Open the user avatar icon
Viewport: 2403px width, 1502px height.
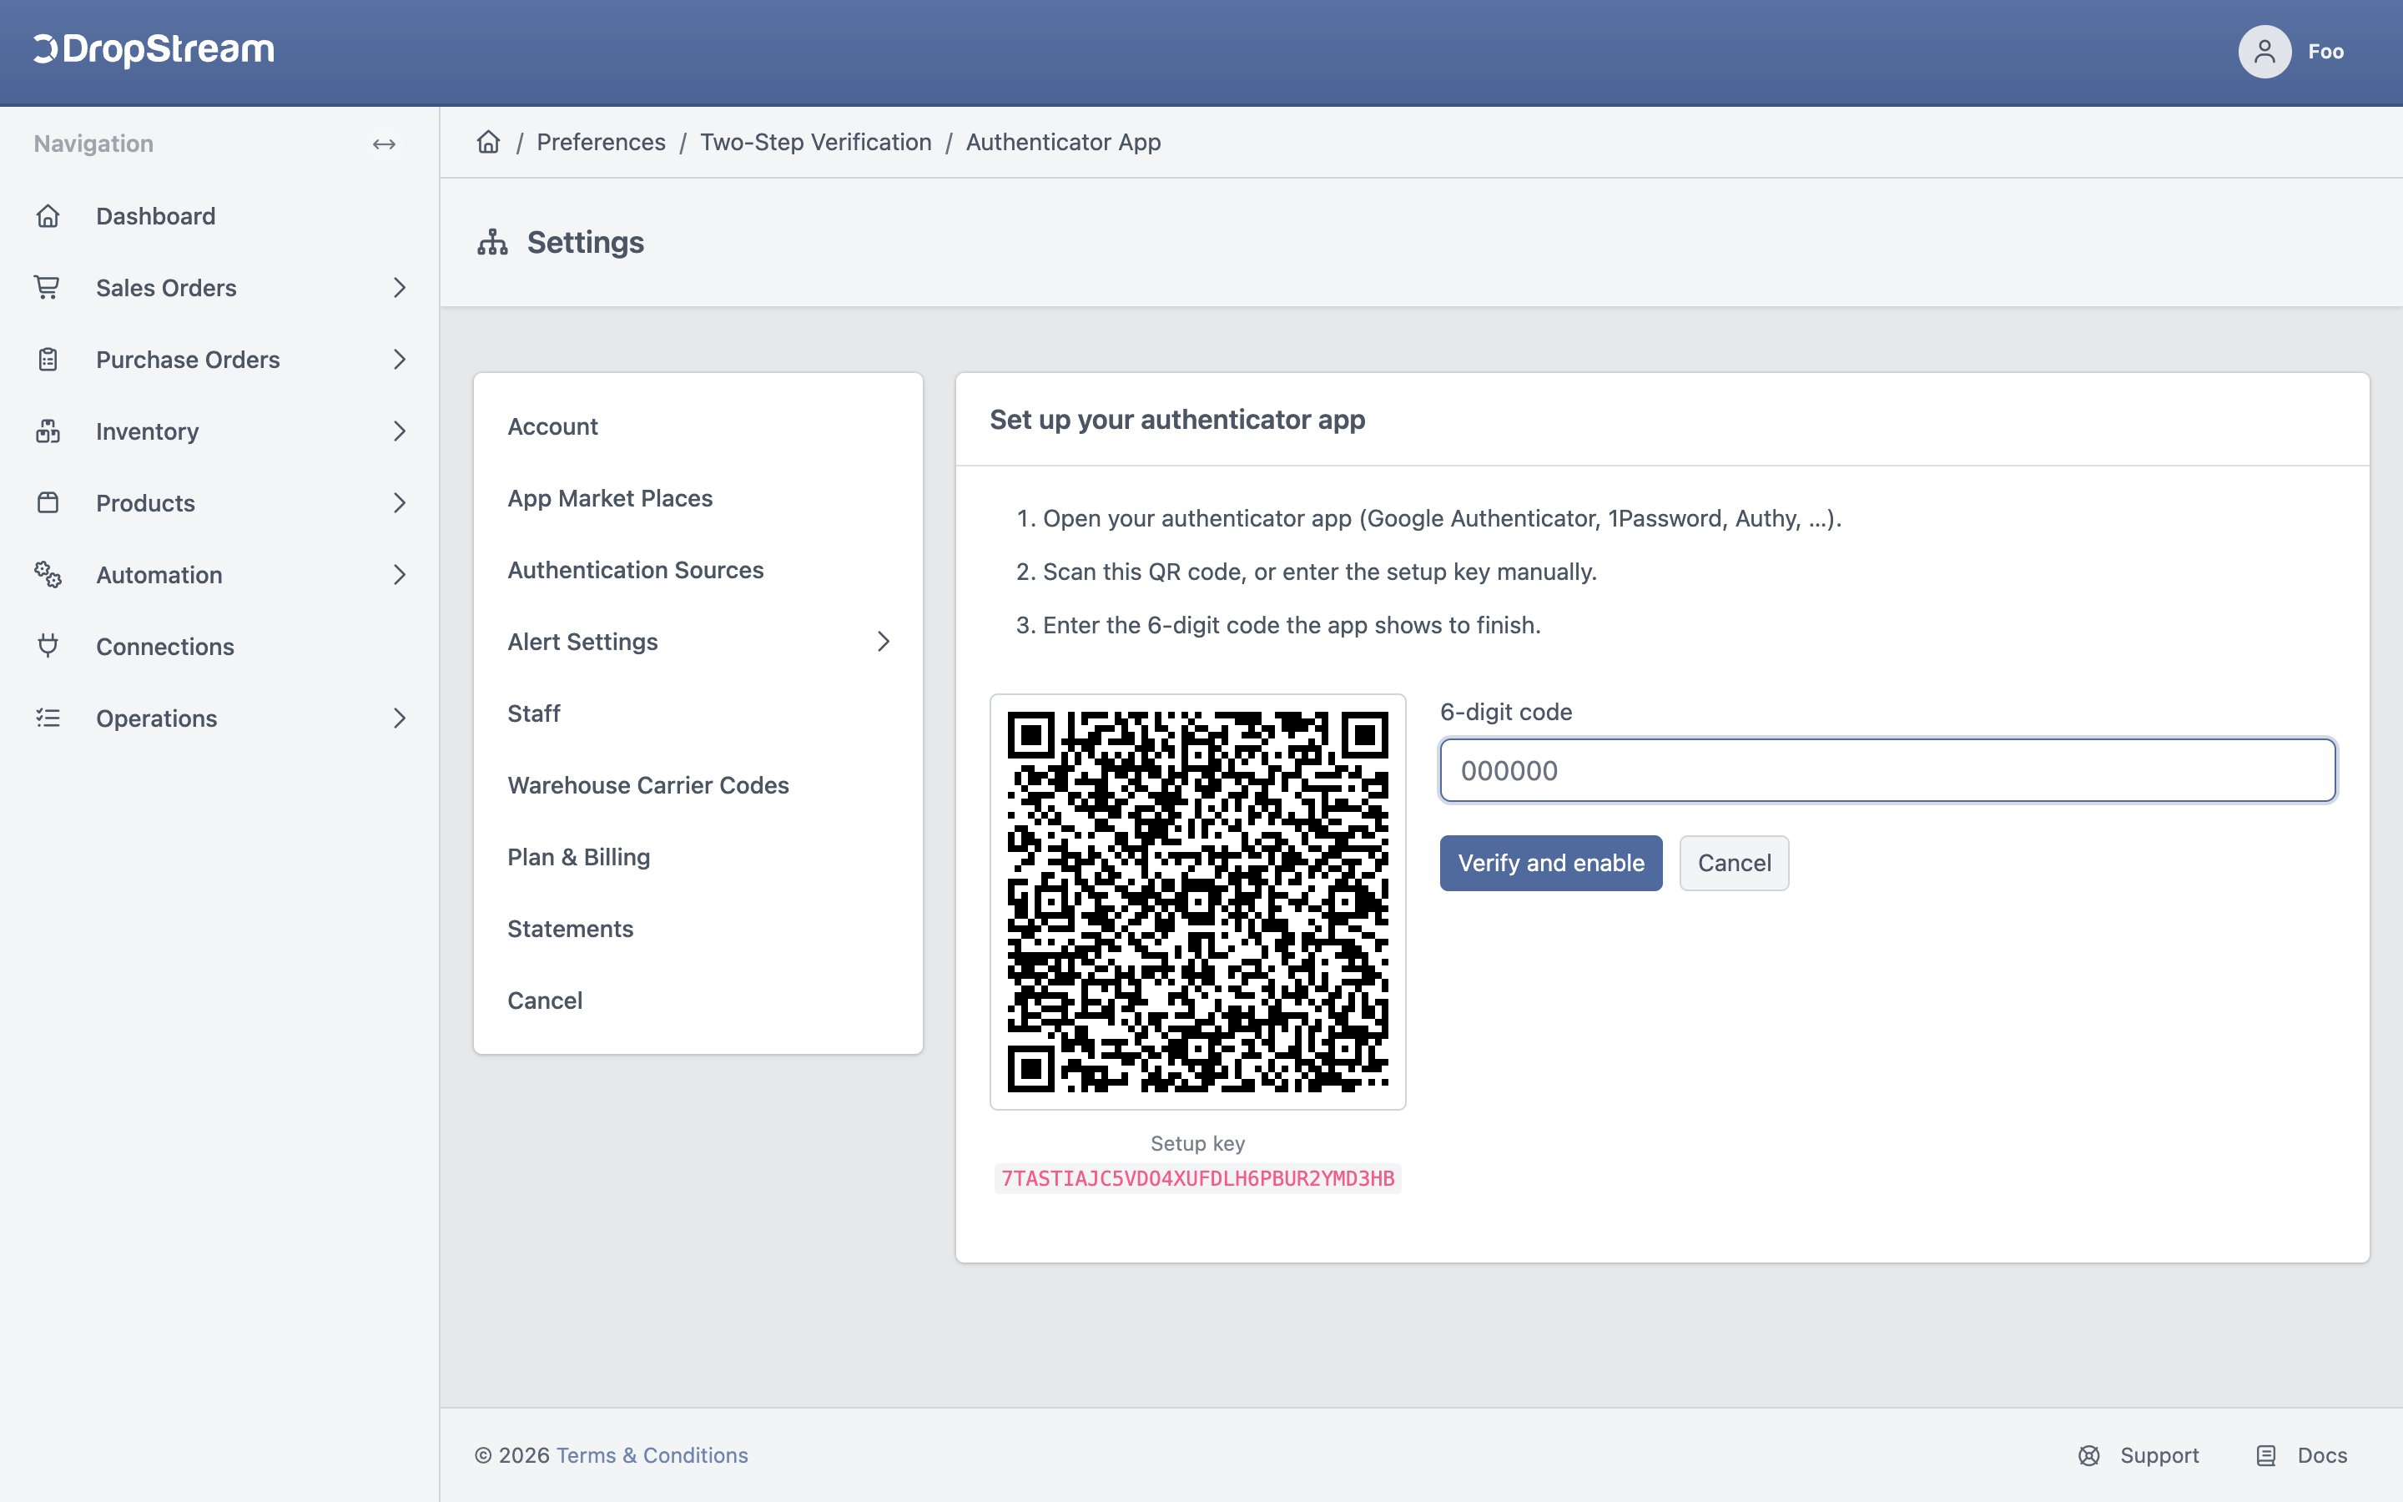(2264, 52)
